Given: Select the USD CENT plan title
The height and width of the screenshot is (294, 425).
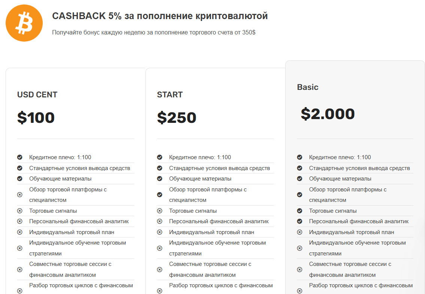Looking at the screenshot, I should click(x=37, y=95).
